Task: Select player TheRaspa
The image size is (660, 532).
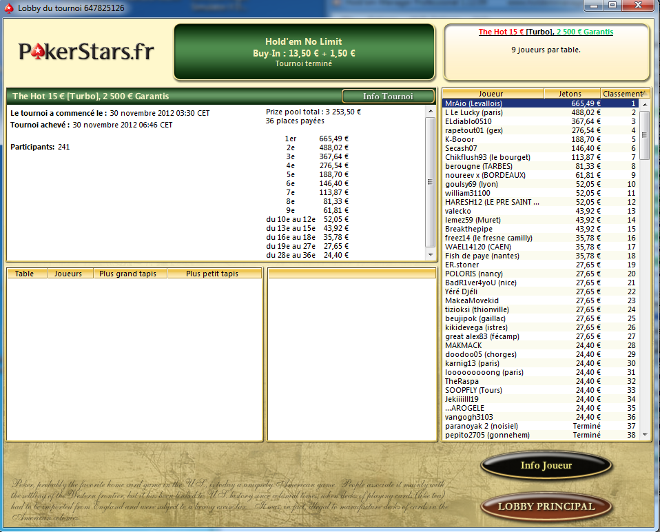Action: [x=541, y=382]
